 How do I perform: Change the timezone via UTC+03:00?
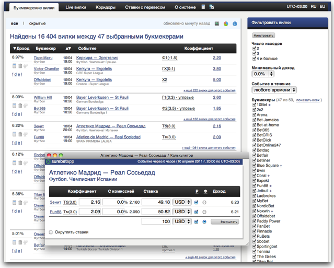297,7
